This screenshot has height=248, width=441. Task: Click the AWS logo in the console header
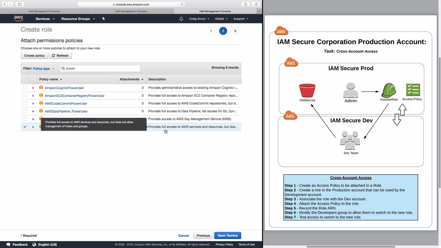point(18,19)
